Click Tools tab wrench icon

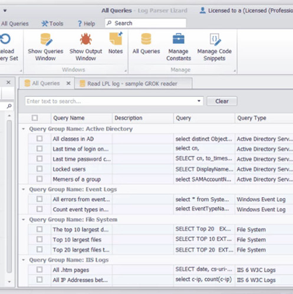(x=45, y=24)
